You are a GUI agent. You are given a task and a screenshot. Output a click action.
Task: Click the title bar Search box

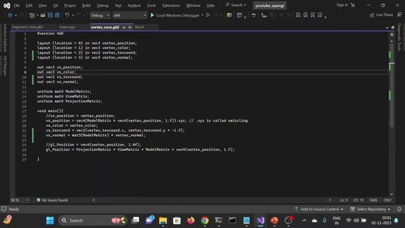pos(235,5)
